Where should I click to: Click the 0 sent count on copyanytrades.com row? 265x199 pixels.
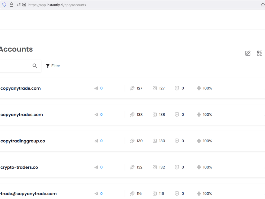[101, 114]
